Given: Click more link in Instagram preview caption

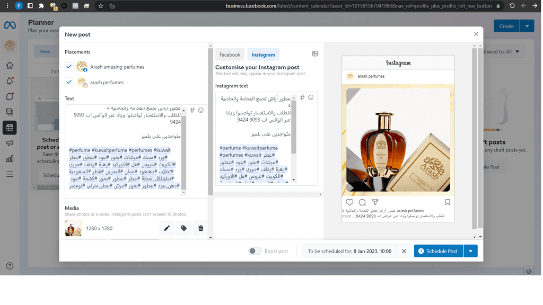Looking at the screenshot, I should coord(346,216).
